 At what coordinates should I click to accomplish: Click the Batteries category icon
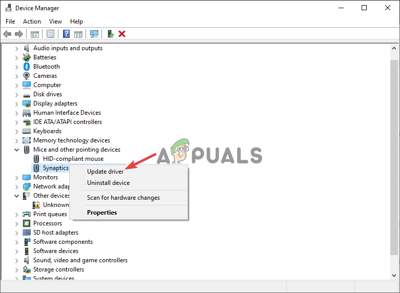27,57
